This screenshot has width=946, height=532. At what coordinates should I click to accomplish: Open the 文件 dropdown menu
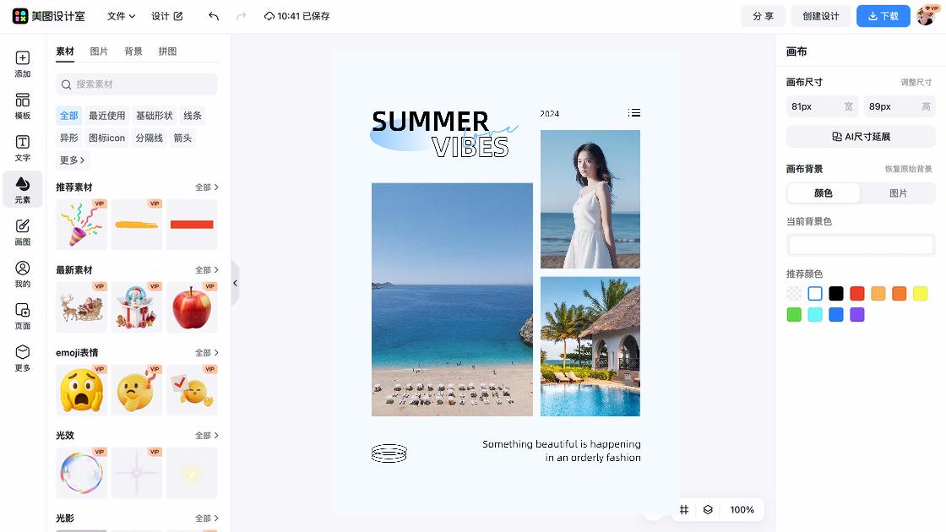pyautogui.click(x=121, y=16)
